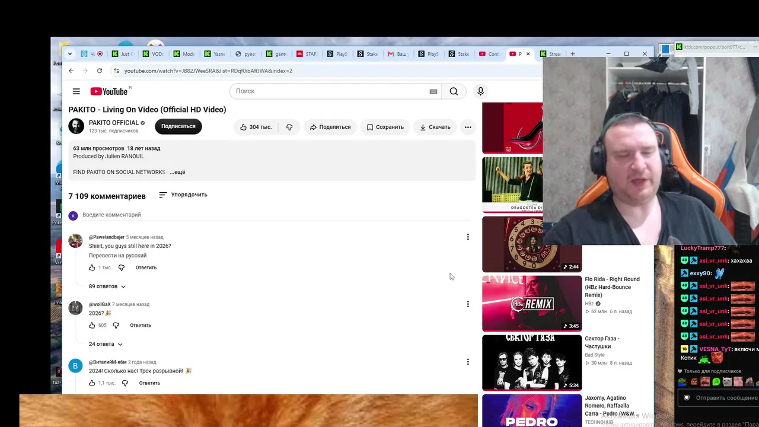Switch to the gantv browser tab
The width and height of the screenshot is (759, 427).
coord(277,54)
